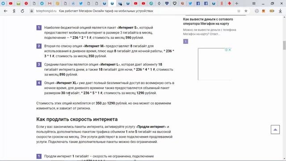Click the heading 'Как продлить скорость интернета'

77,119
